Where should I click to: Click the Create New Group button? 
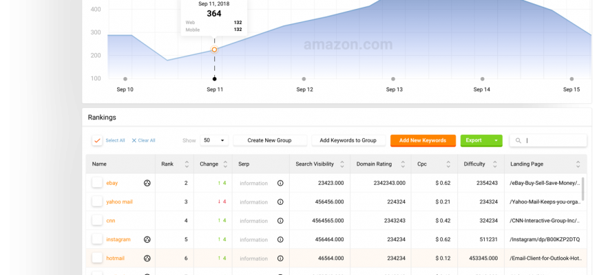coord(269,140)
